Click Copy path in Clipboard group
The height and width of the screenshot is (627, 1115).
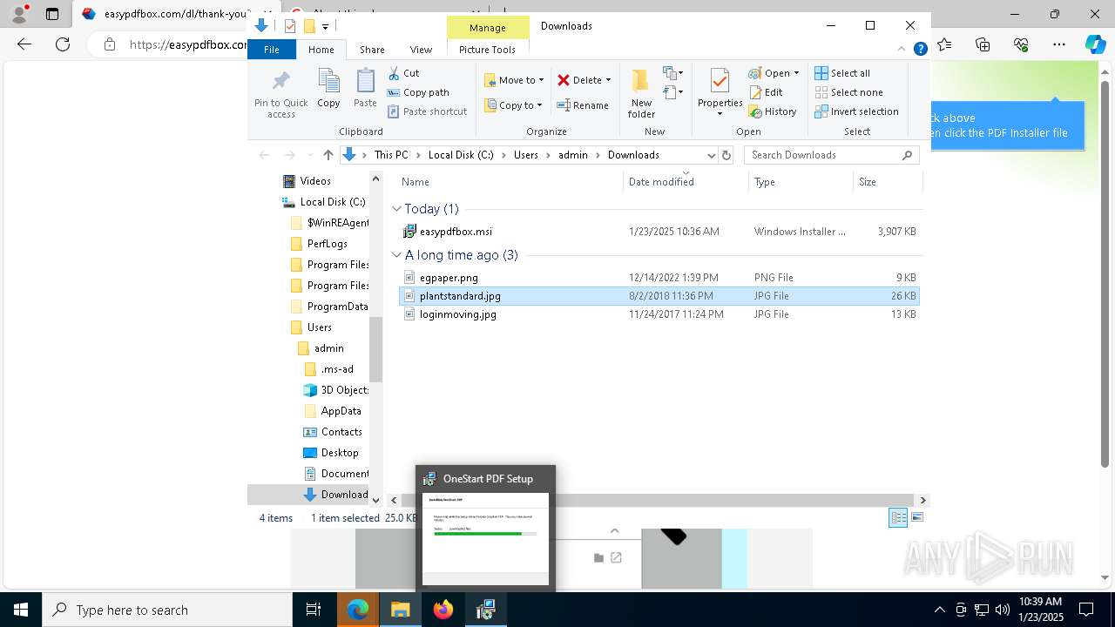click(x=418, y=92)
